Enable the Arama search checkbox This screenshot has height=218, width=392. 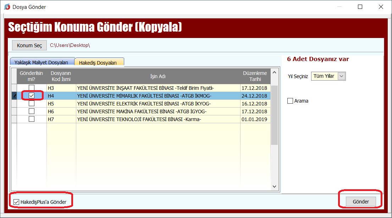click(x=290, y=101)
